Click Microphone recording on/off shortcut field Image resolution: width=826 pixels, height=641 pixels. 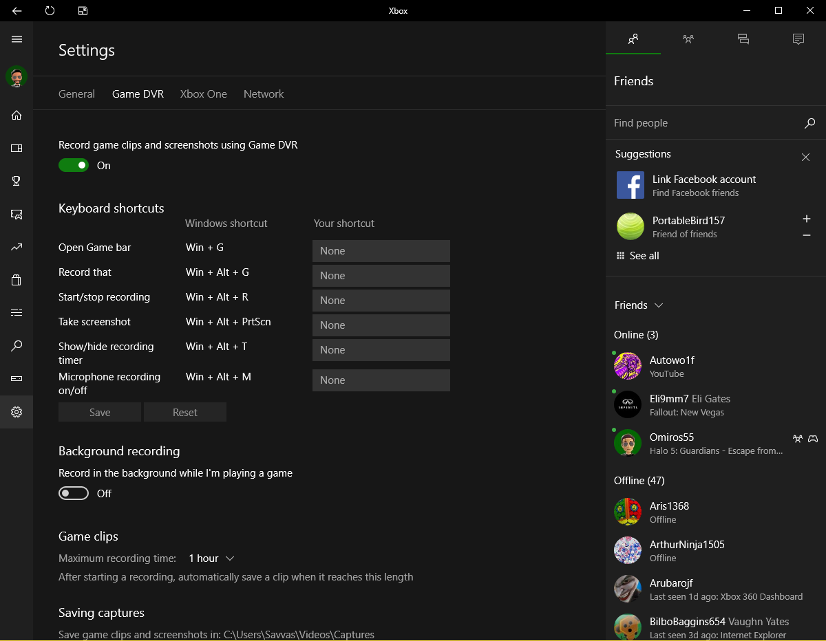point(381,380)
